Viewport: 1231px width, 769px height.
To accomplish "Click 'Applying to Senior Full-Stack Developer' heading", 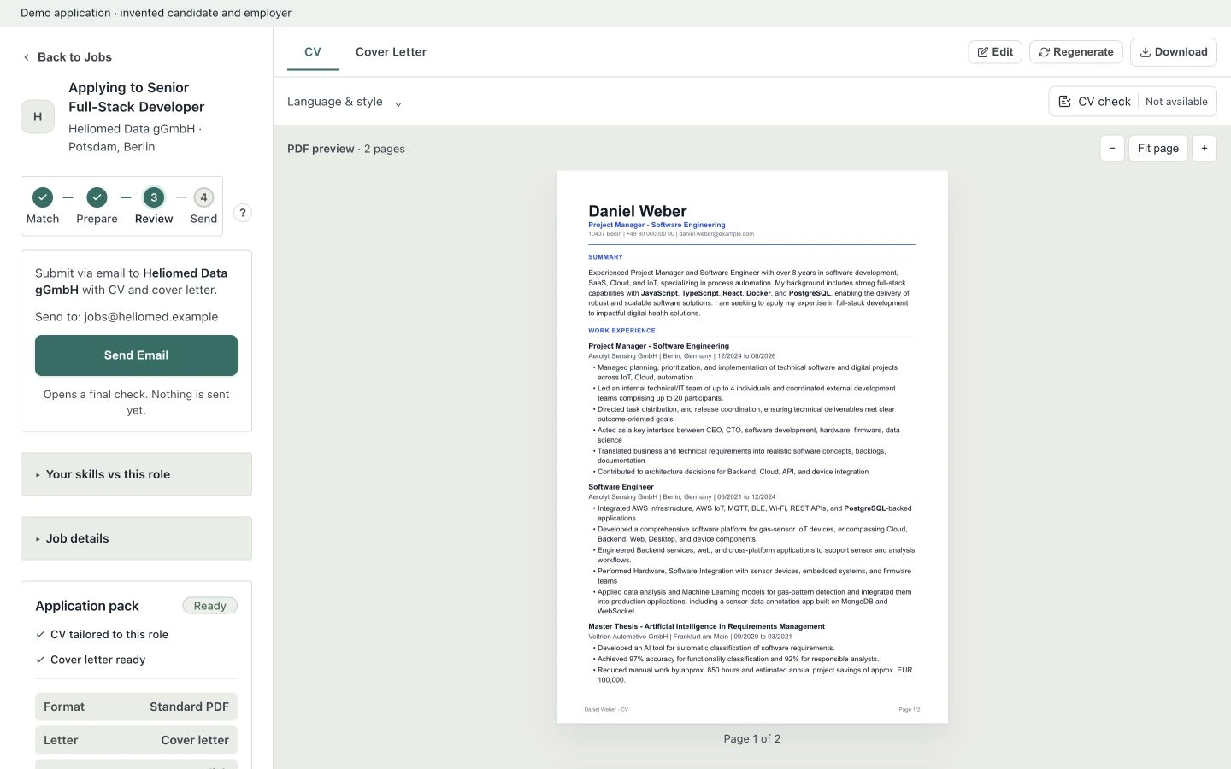I will [137, 97].
